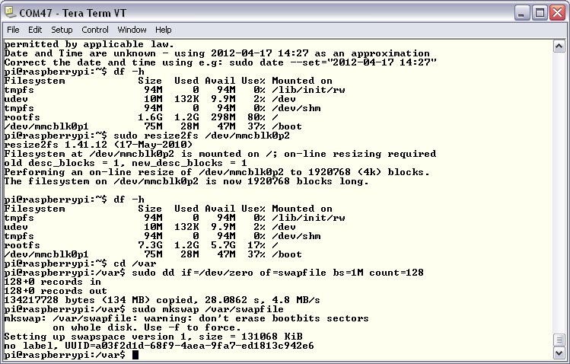Click the UUID=a03f2d1d-68f9-4aea-9fa7-ed1813c942e6 text

pos(189,346)
